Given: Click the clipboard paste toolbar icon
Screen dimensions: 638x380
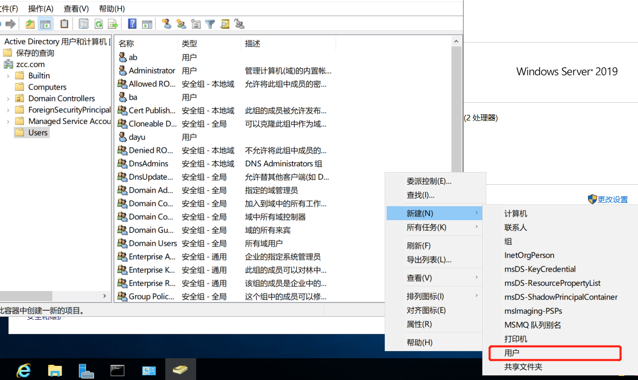Looking at the screenshot, I should point(64,24).
